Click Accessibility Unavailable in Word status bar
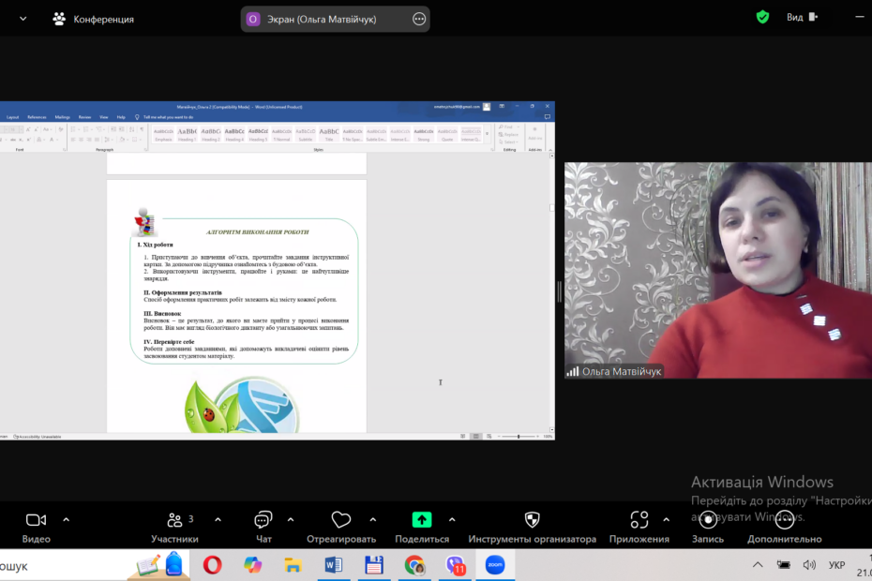Screen dimensions: 872x581 click(38, 437)
